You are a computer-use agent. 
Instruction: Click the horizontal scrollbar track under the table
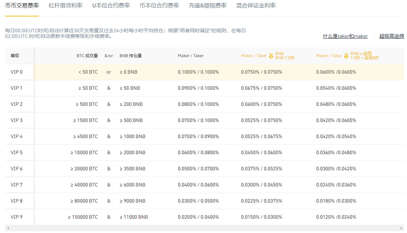click(204, 228)
